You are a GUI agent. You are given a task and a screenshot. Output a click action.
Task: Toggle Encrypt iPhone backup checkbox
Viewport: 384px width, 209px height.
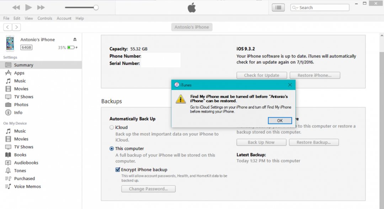(x=118, y=170)
